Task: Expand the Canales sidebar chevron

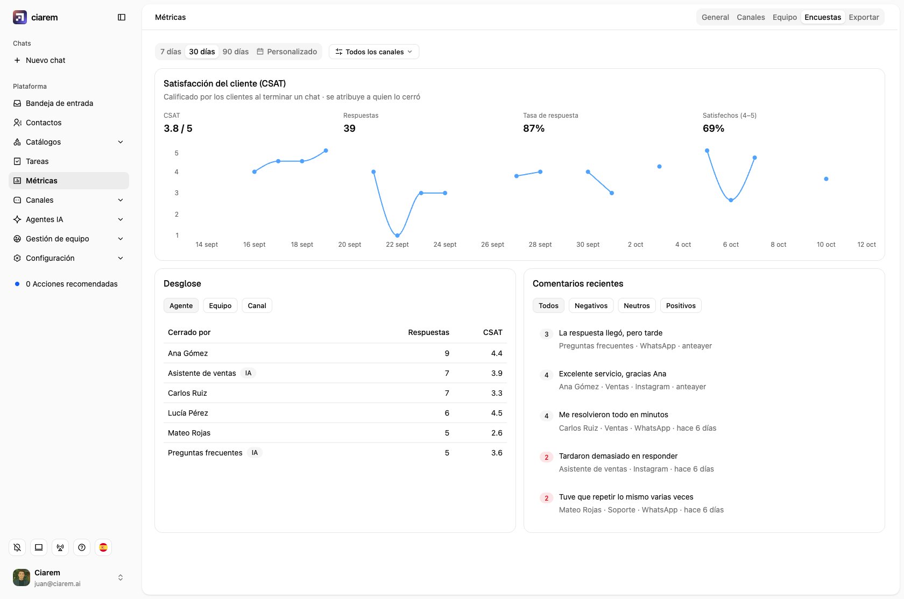Action: point(121,200)
